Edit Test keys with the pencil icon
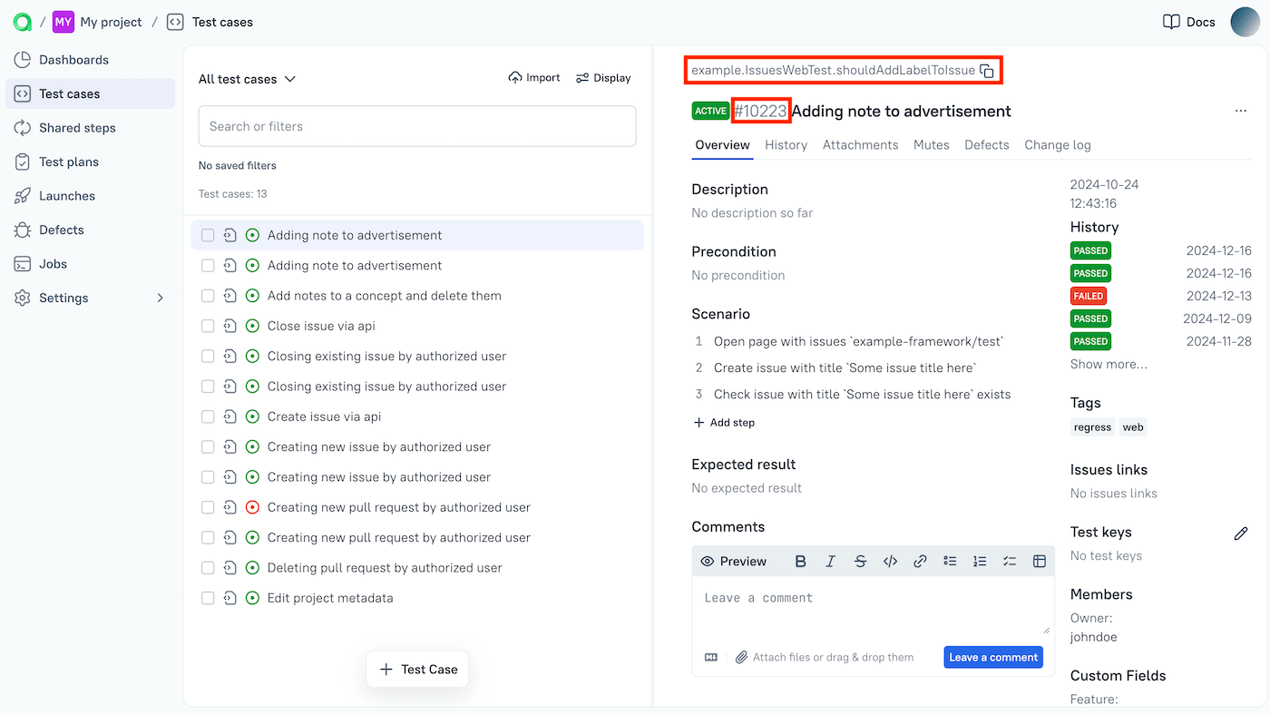 pos(1241,534)
